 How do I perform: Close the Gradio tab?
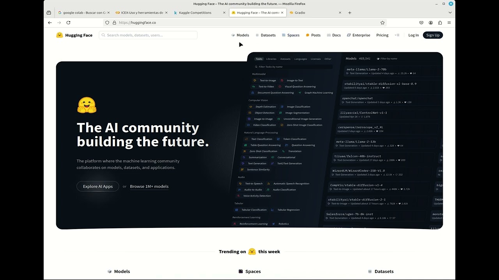click(340, 12)
